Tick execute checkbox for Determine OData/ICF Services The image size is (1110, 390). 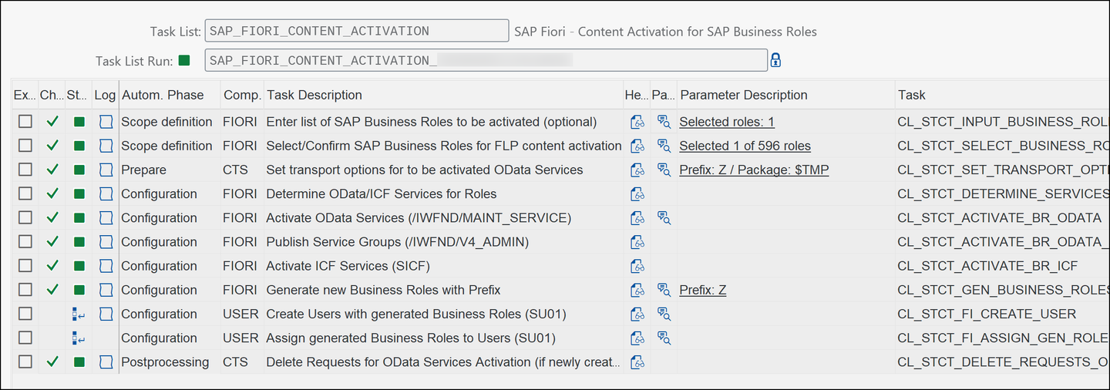click(x=25, y=193)
